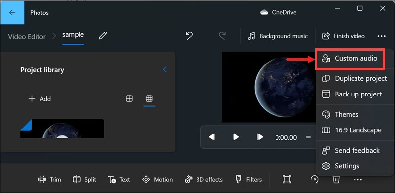Step forward one frame
The image size is (395, 193).
point(260,137)
